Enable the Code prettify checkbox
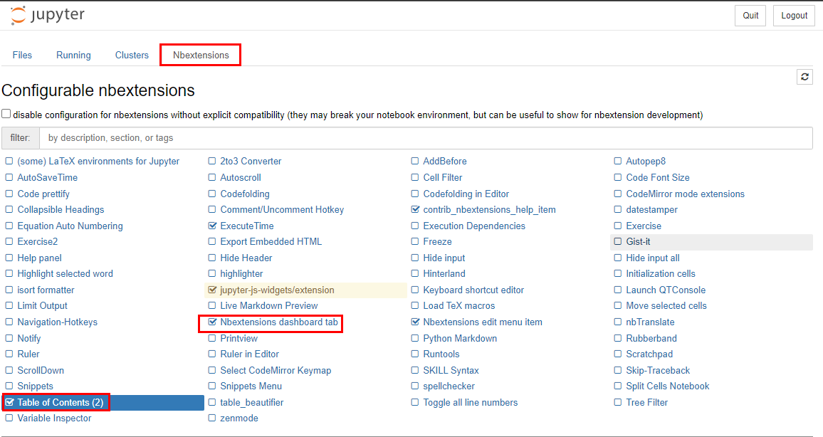 pos(9,194)
